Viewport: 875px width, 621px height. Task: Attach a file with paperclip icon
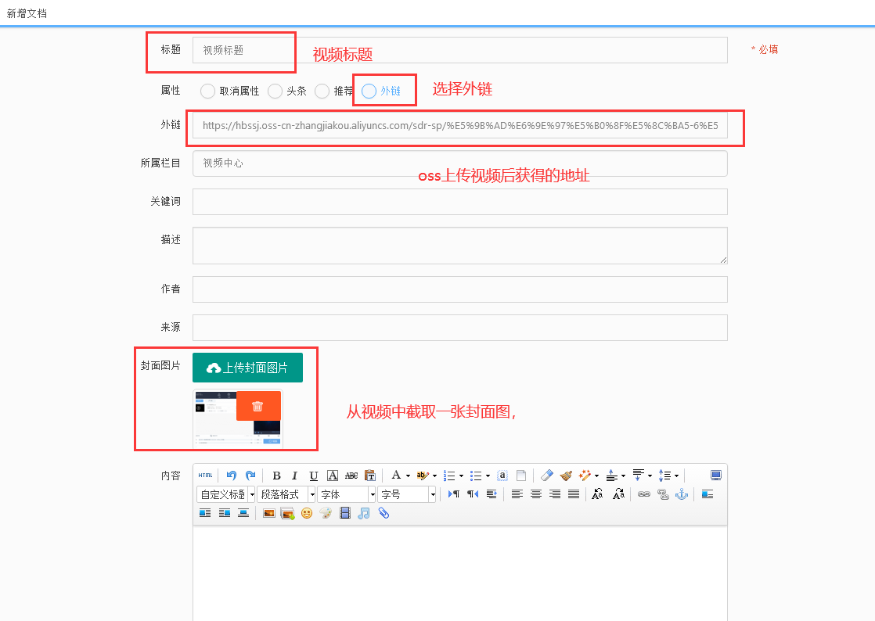click(383, 513)
